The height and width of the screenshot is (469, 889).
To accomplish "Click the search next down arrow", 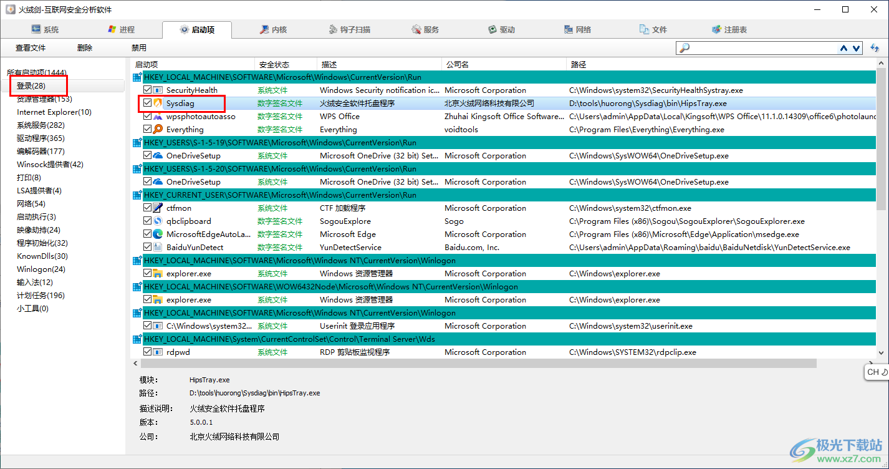I will 856,48.
